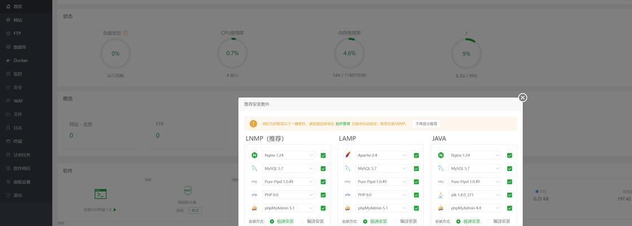The image size is (632, 226).
Task: Click the folder icon beside 文件 in the sidebar
Action: point(8,114)
